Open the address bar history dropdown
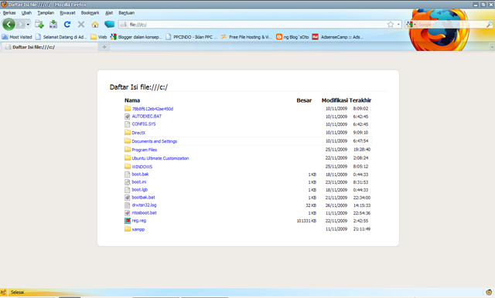 [x=398, y=25]
